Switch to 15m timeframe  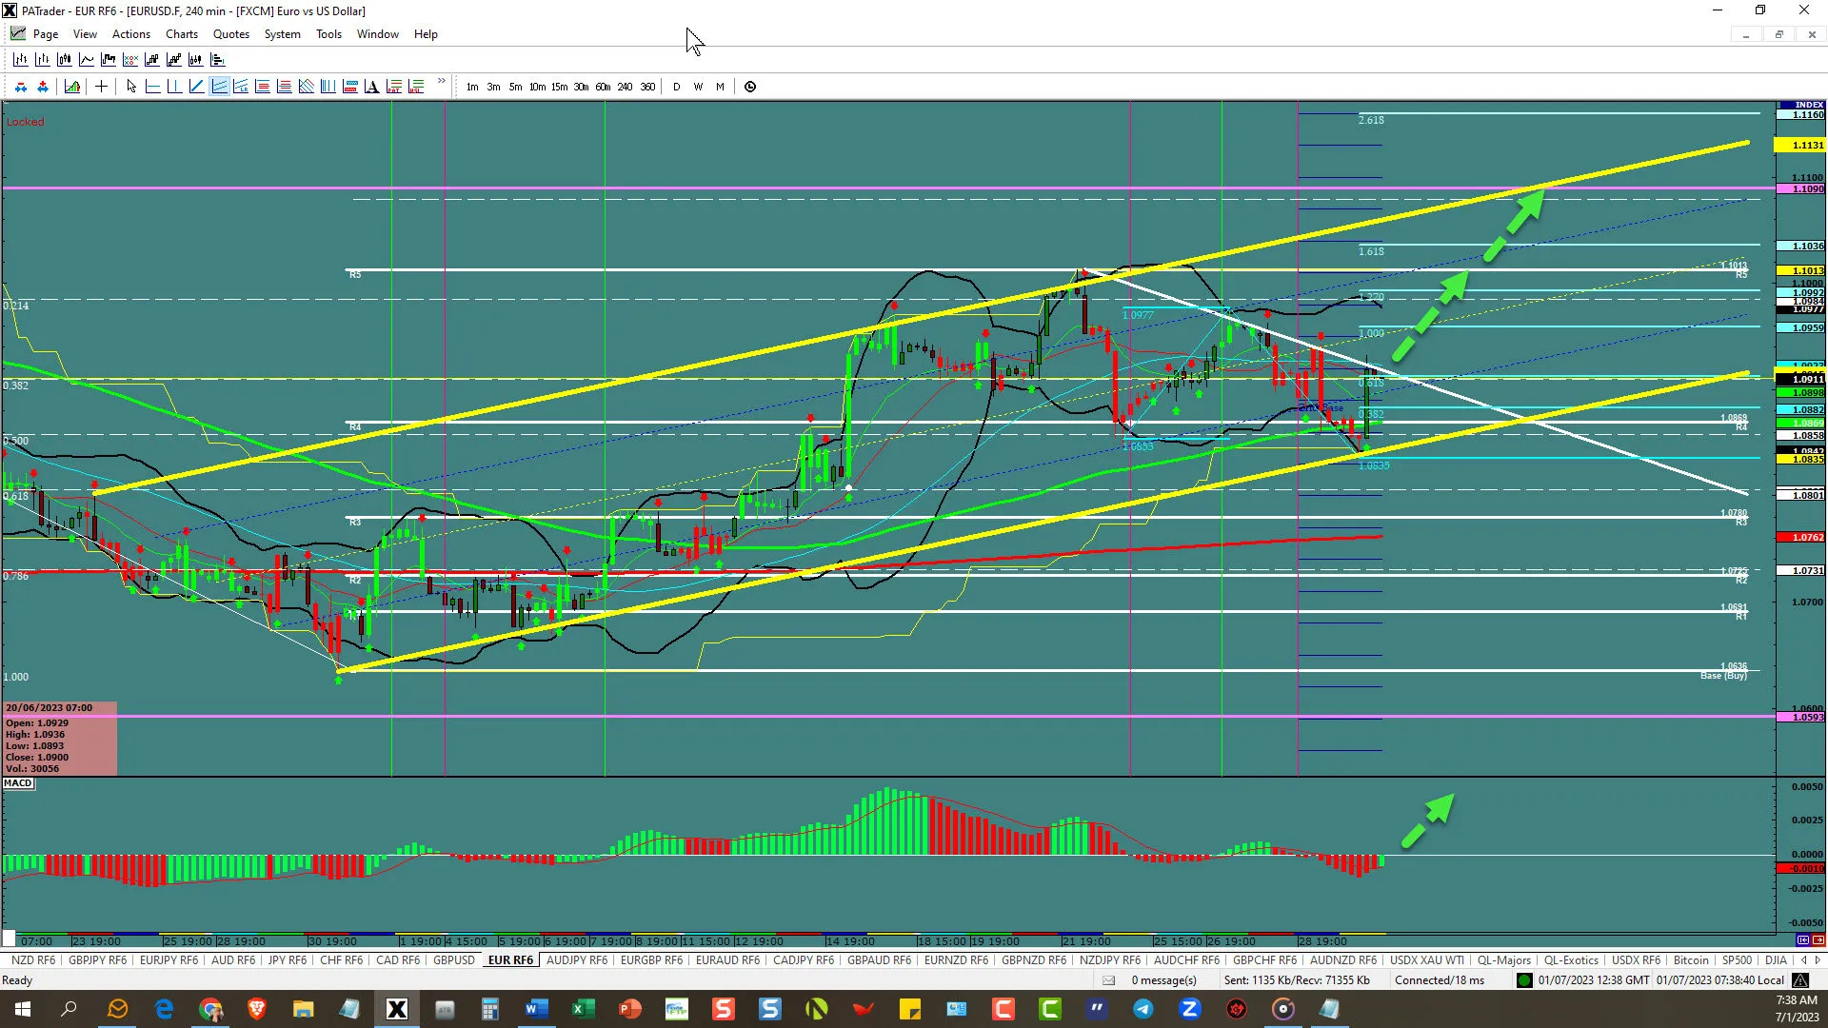point(559,87)
